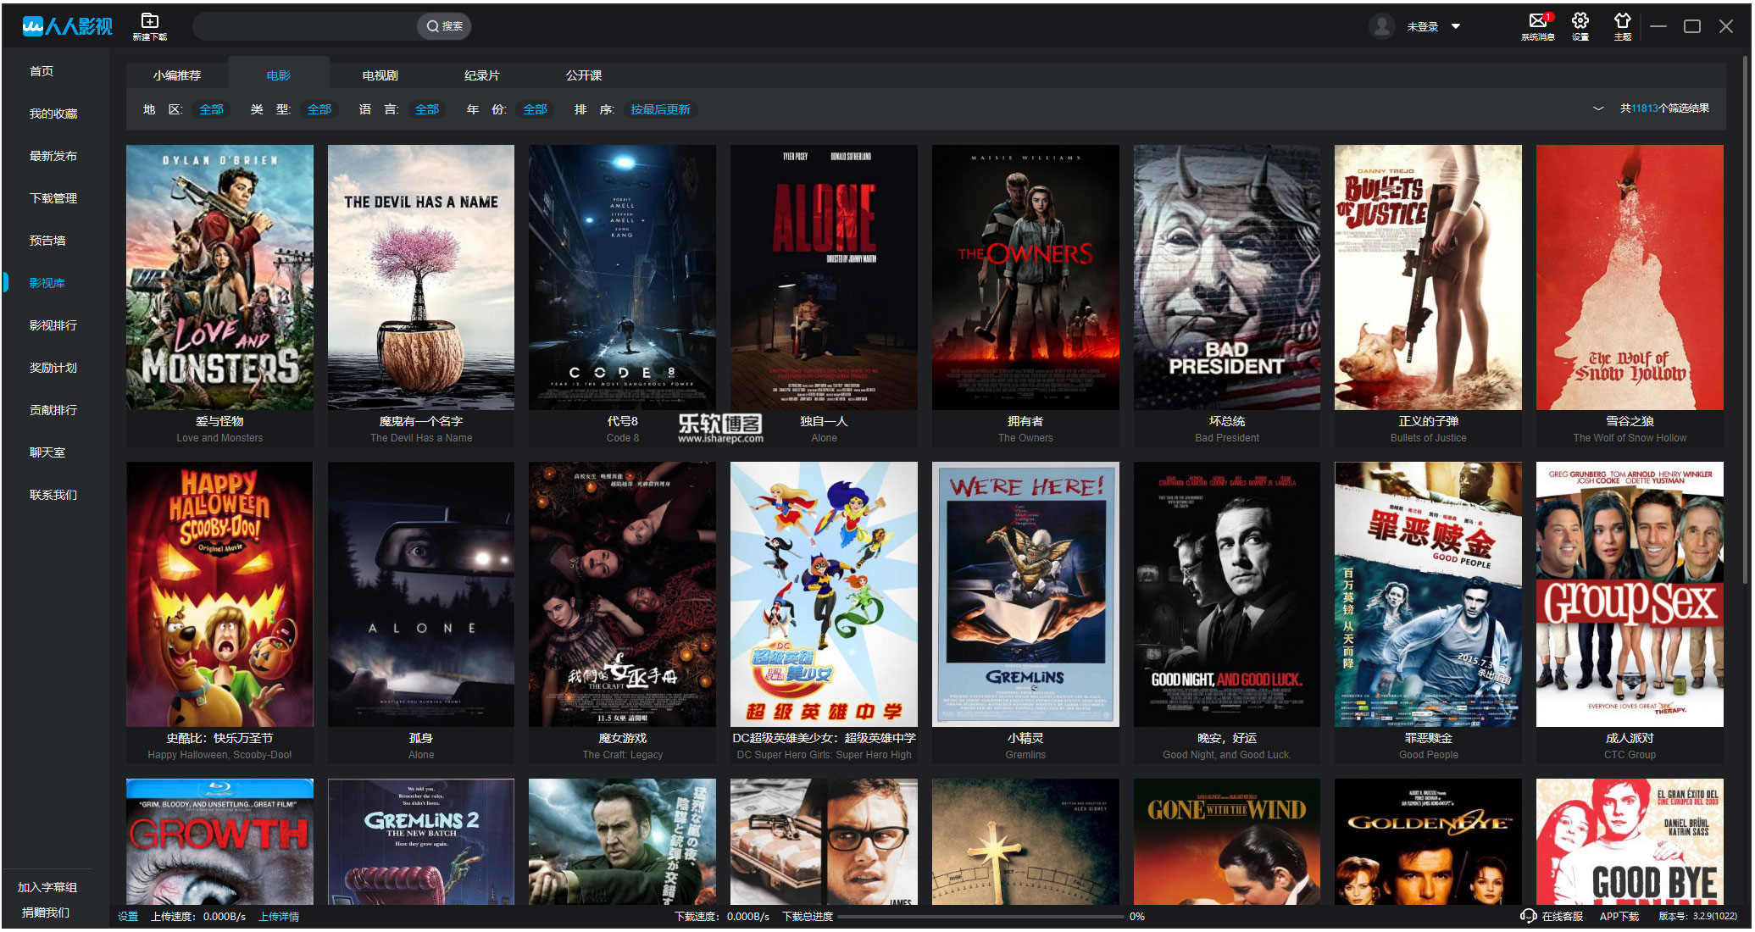Click the 上传详情 link

(279, 917)
